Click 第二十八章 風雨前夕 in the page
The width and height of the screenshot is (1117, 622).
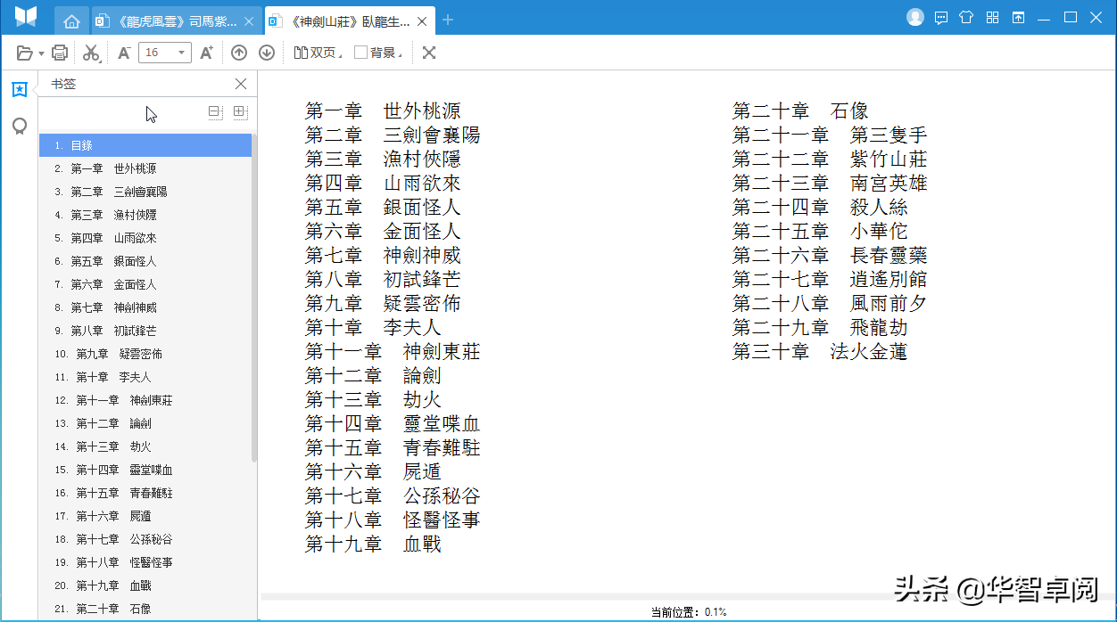tap(830, 303)
